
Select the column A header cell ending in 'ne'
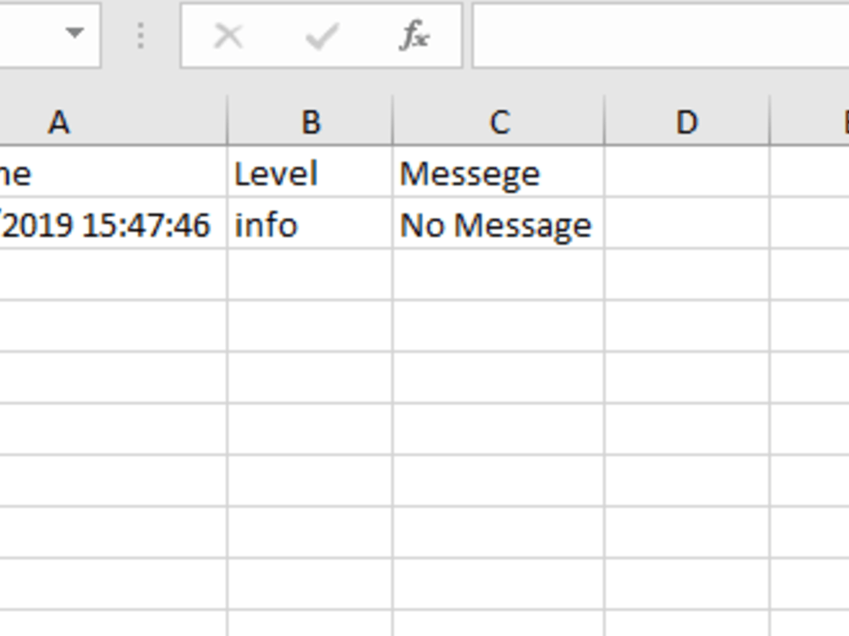coord(113,172)
